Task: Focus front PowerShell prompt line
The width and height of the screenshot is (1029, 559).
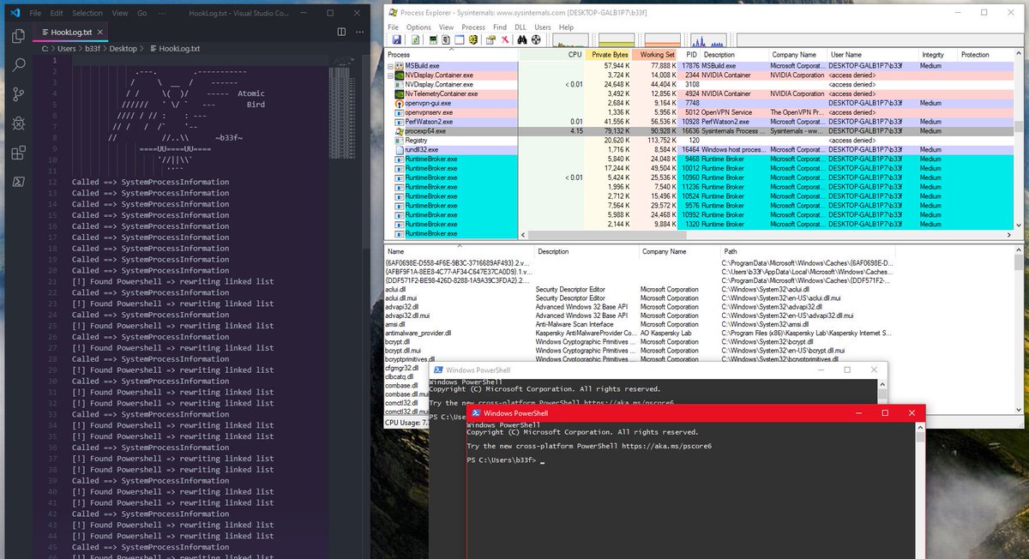Action: tap(506, 460)
